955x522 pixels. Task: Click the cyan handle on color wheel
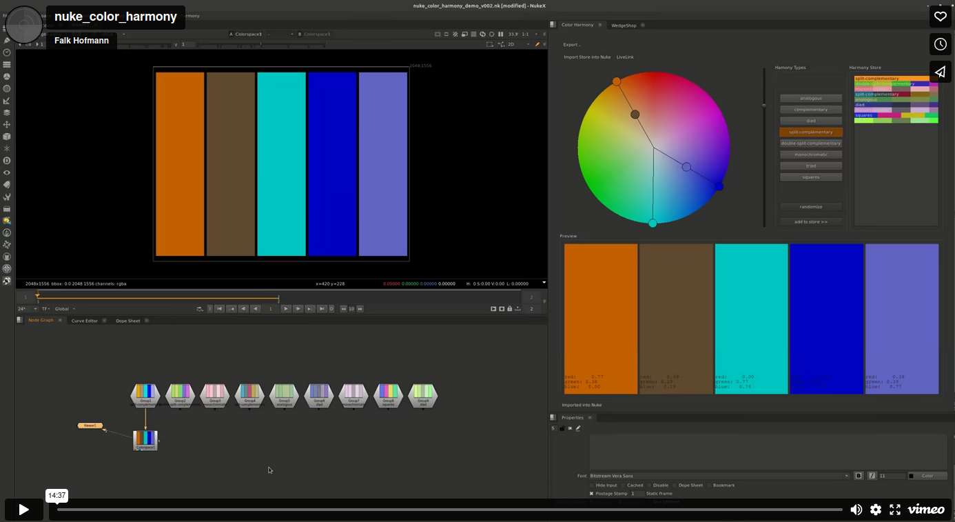(653, 223)
